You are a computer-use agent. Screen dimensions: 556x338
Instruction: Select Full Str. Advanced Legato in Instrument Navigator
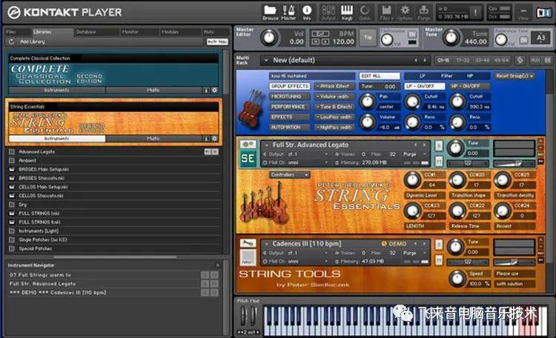[42, 284]
